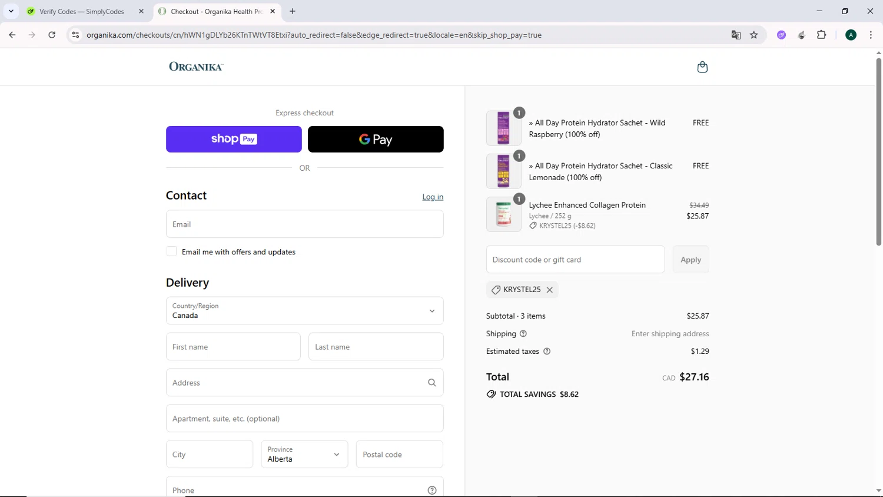Viewport: 883px width, 497px height.
Task: Click the browser back arrow
Action: 12,35
